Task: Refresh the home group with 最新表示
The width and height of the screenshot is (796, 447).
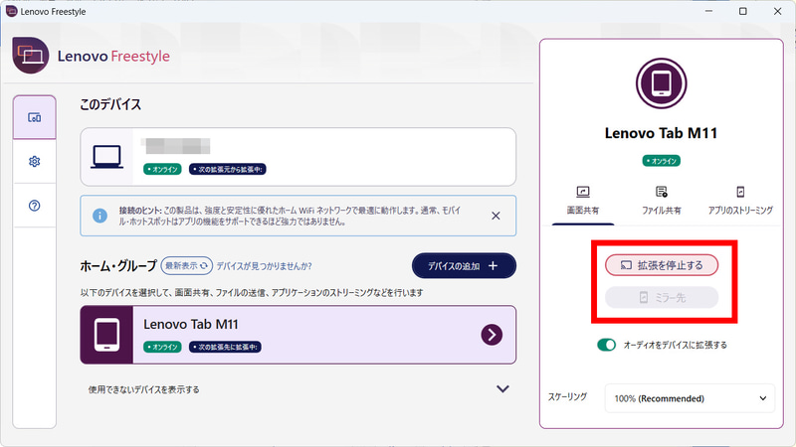Action: [187, 265]
